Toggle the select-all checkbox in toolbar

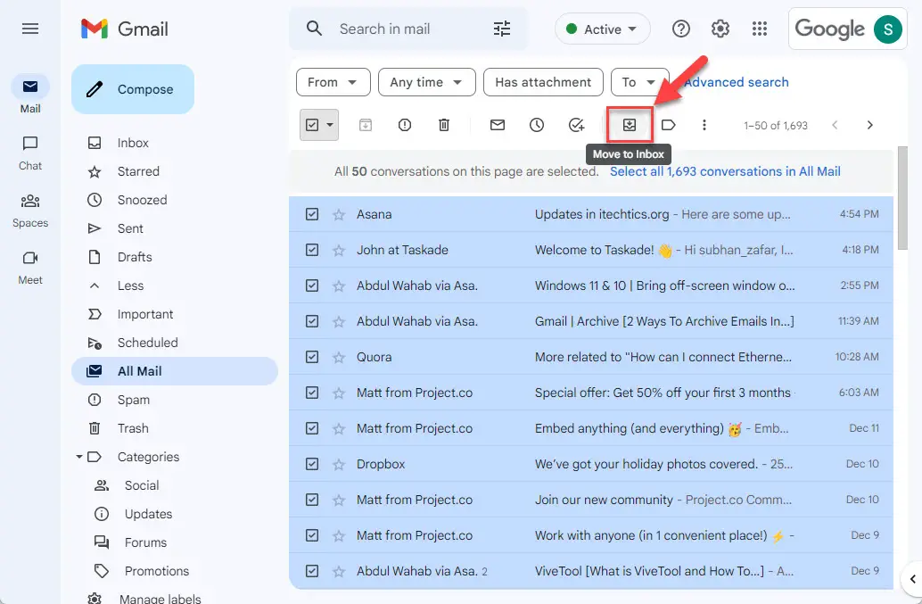click(312, 125)
